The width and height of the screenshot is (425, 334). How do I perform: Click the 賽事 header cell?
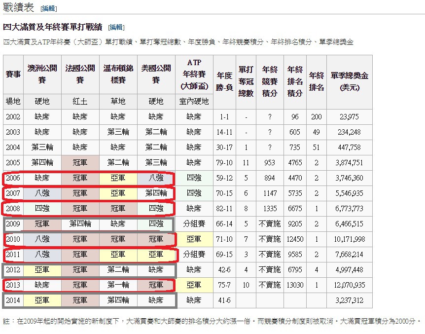coord(13,74)
